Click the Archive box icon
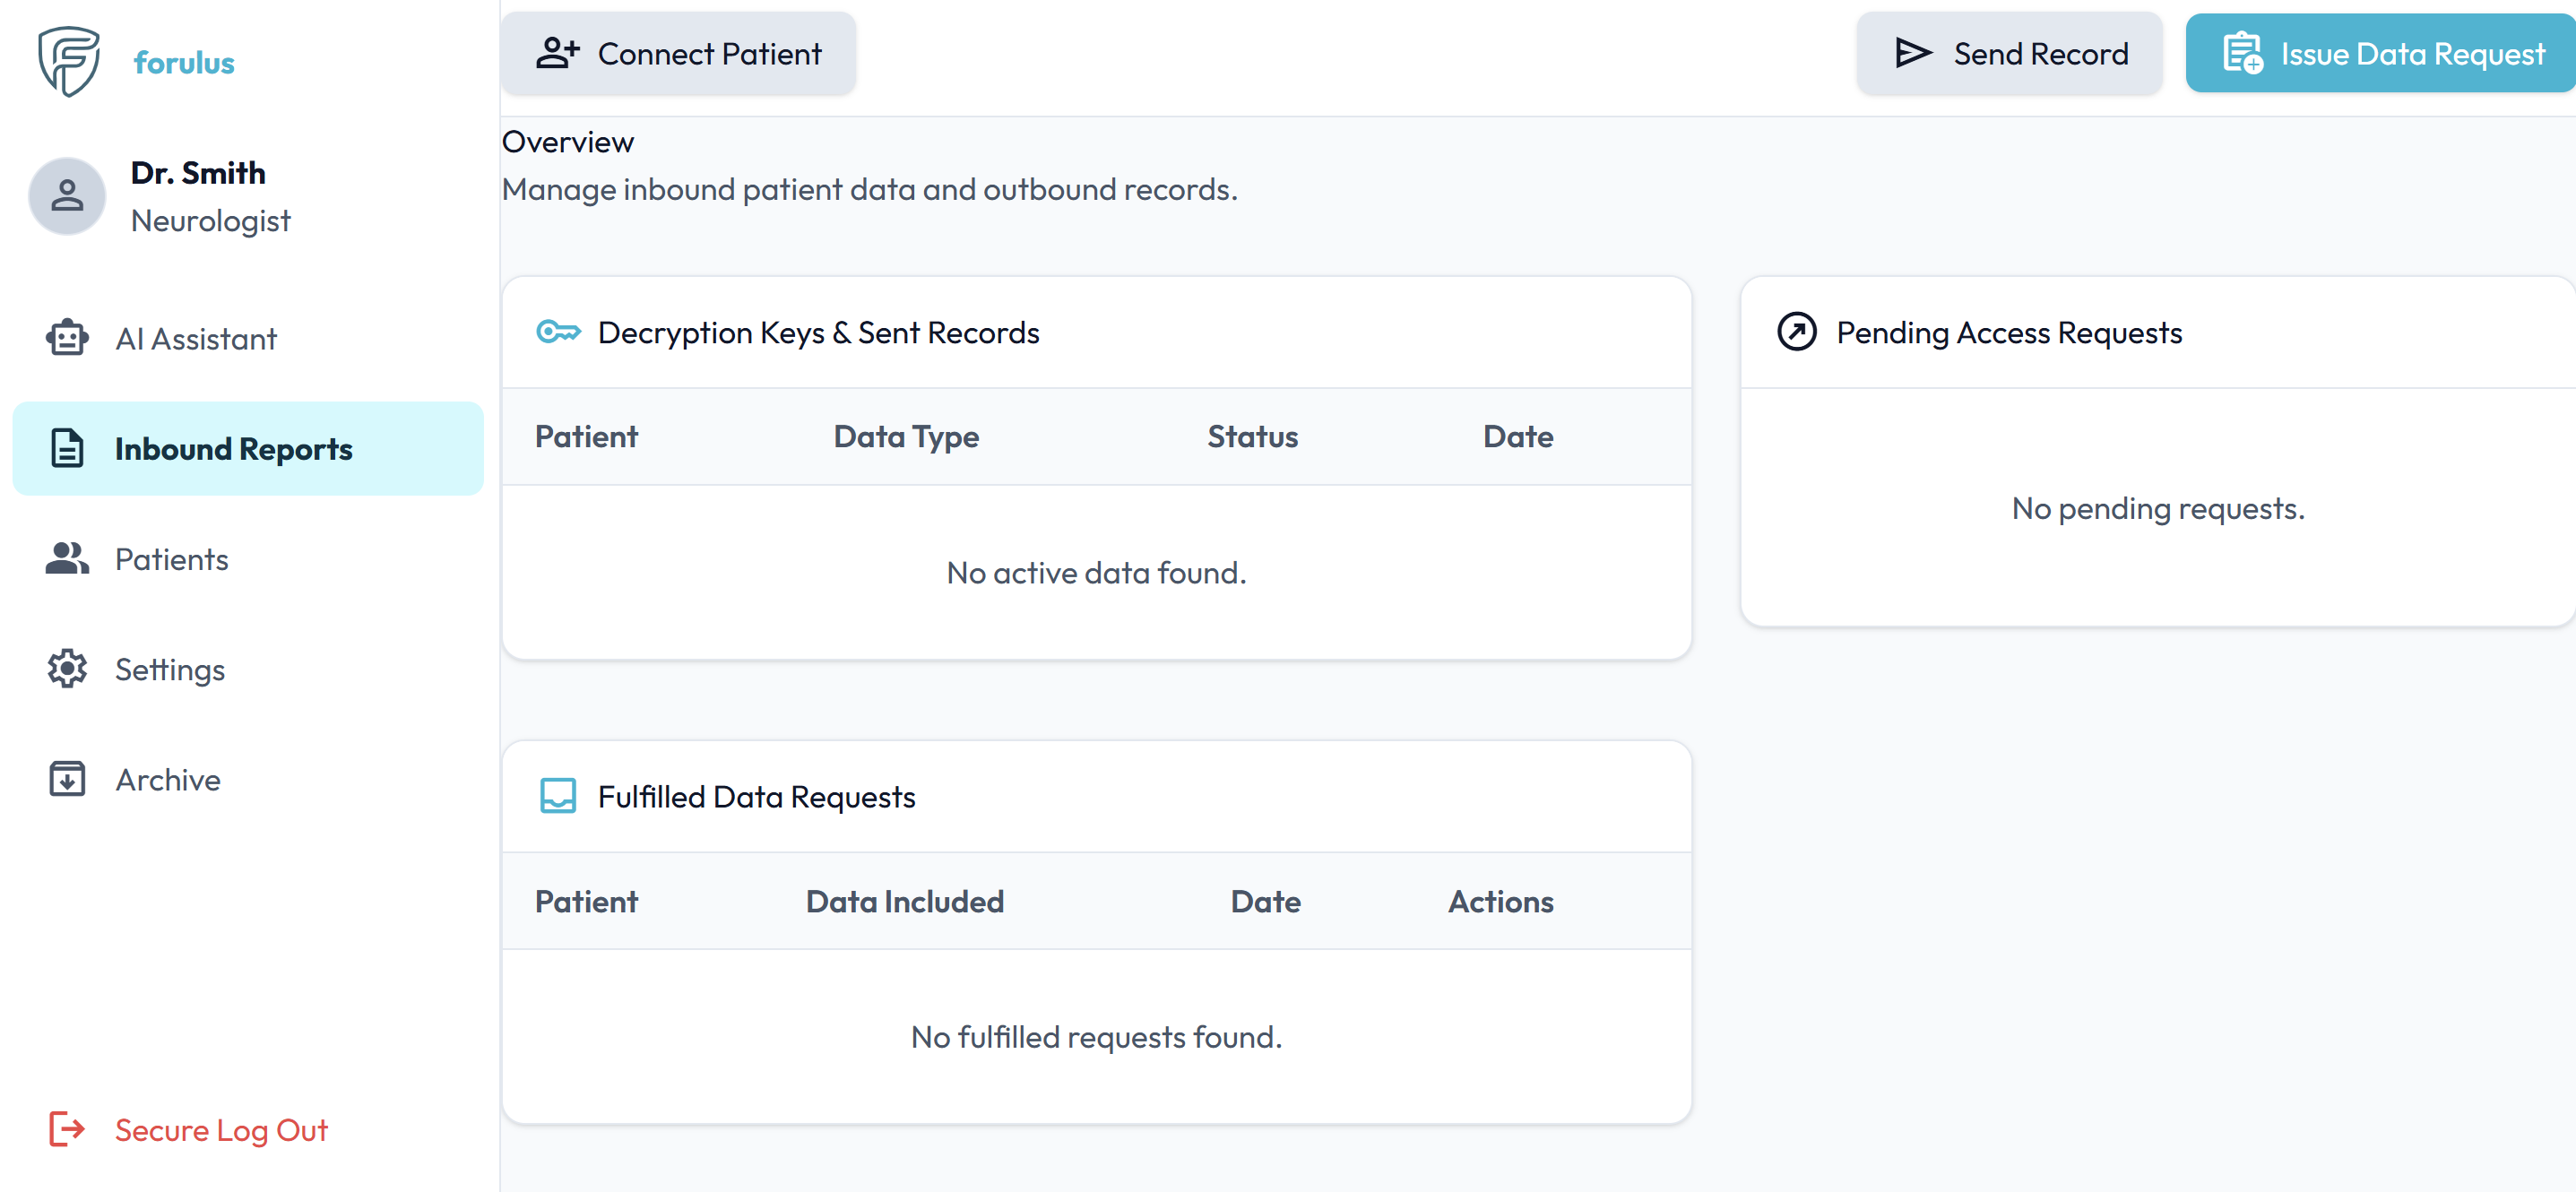 coord(67,778)
